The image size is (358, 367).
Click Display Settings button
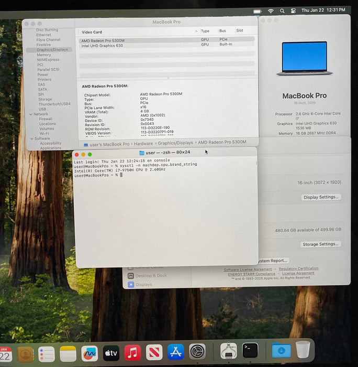point(321,197)
